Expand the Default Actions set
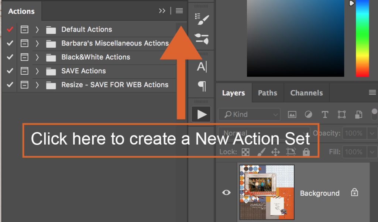Viewport: 378px width, 222px height. (37, 29)
